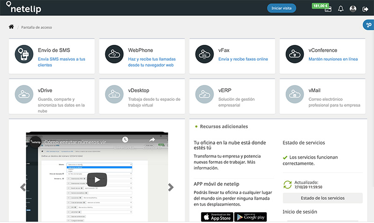Click the video Watch later clock icon
374x223 pixels.
[x=125, y=139]
